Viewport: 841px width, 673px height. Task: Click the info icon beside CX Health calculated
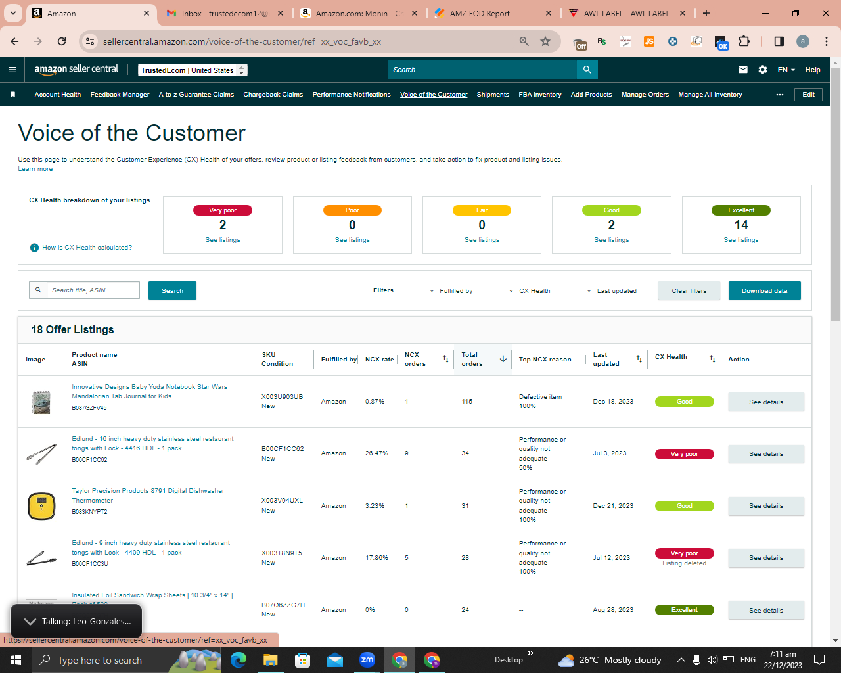pos(34,248)
